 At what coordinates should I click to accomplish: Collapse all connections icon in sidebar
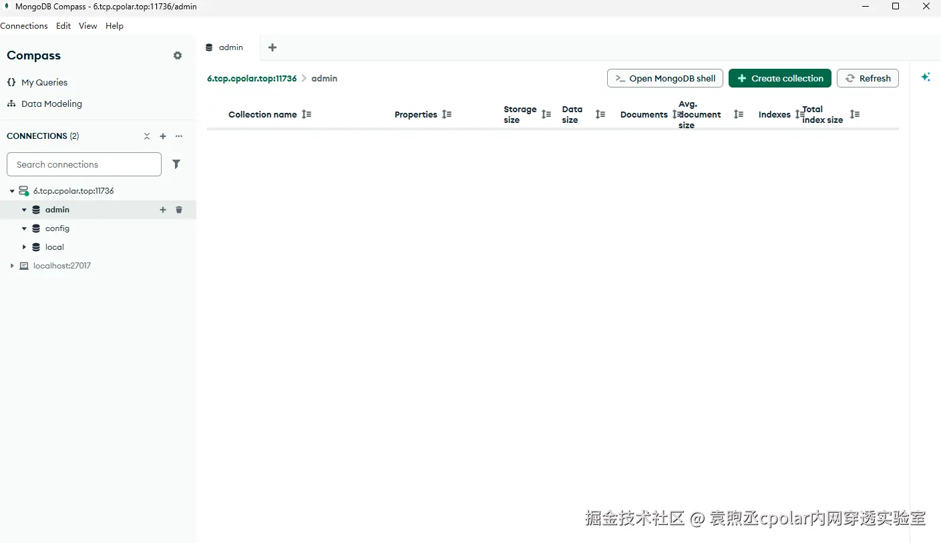pyautogui.click(x=147, y=136)
